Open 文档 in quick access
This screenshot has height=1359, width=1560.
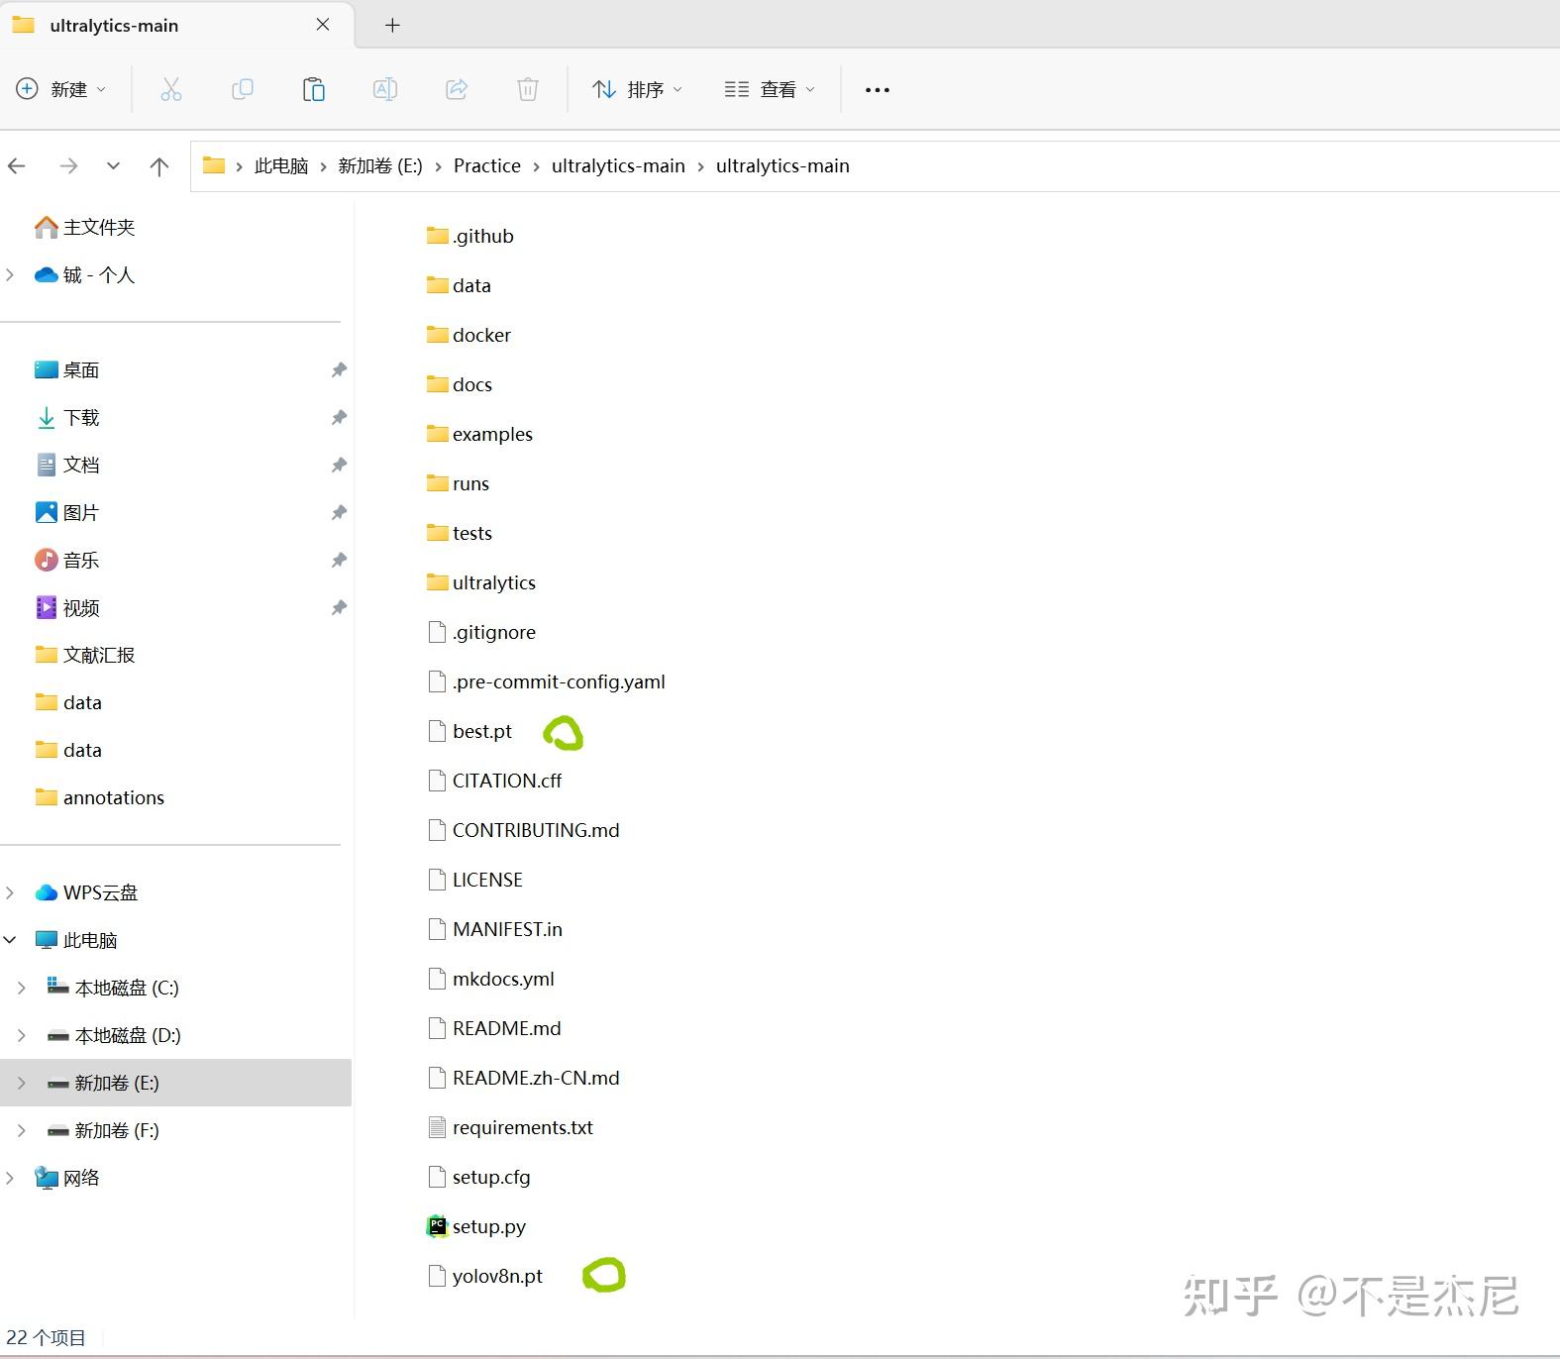point(66,465)
